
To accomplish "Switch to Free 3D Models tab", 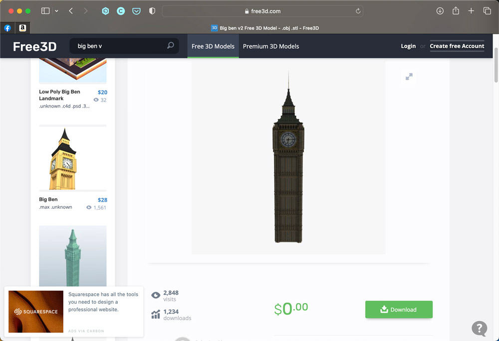I will [x=213, y=46].
